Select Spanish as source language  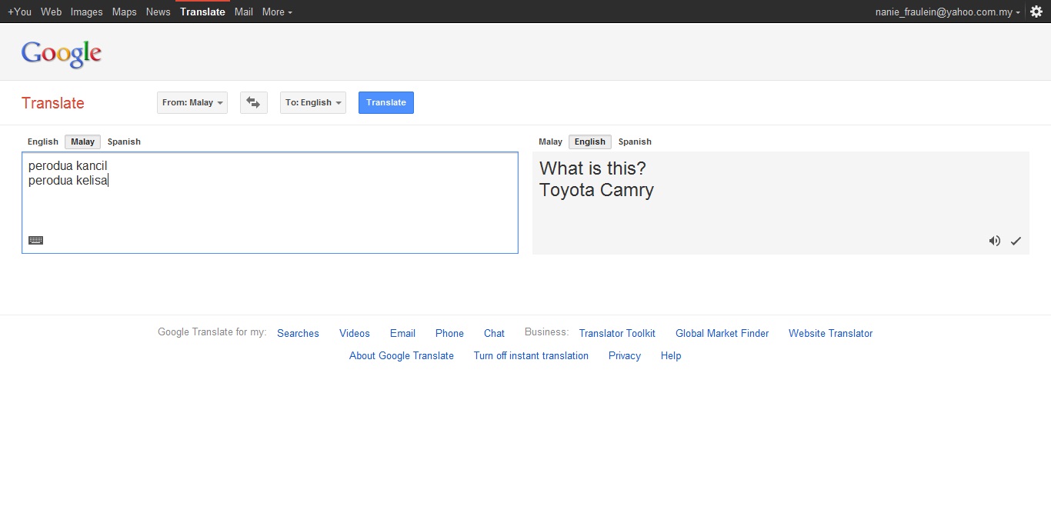124,142
